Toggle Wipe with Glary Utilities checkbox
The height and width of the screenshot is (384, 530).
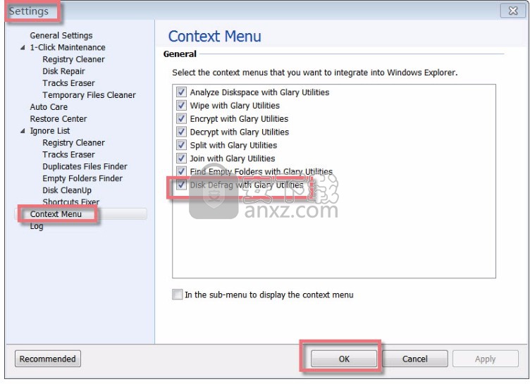181,105
